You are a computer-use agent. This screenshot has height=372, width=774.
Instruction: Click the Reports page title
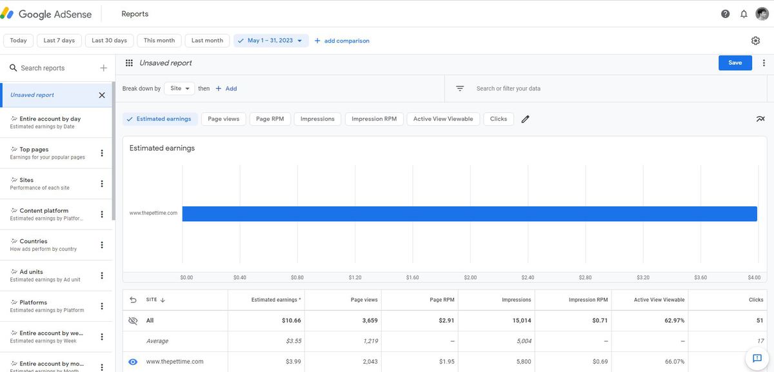(135, 14)
